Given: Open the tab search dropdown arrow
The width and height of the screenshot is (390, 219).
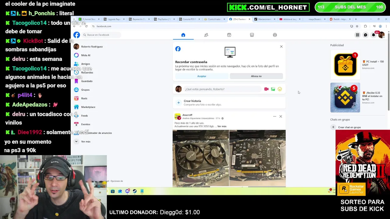Looking at the screenshot, I should pyautogui.click(x=74, y=19).
